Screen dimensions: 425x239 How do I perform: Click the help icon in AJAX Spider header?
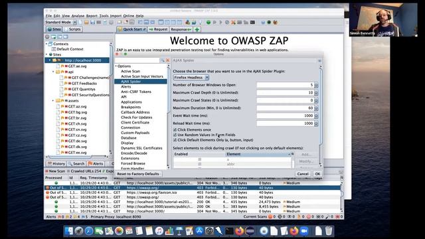(x=319, y=60)
